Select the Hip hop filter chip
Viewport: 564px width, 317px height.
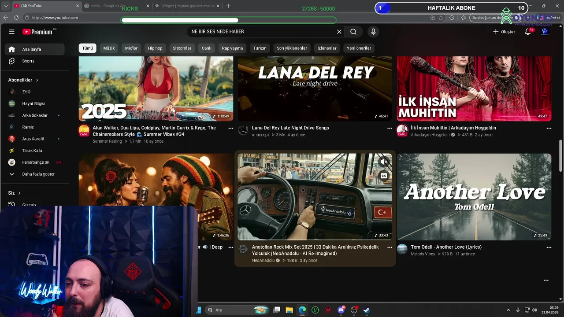155,48
